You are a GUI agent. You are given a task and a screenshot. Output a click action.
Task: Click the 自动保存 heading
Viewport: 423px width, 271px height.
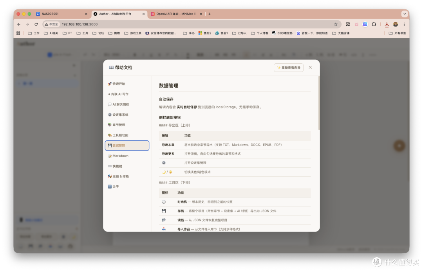(166, 99)
